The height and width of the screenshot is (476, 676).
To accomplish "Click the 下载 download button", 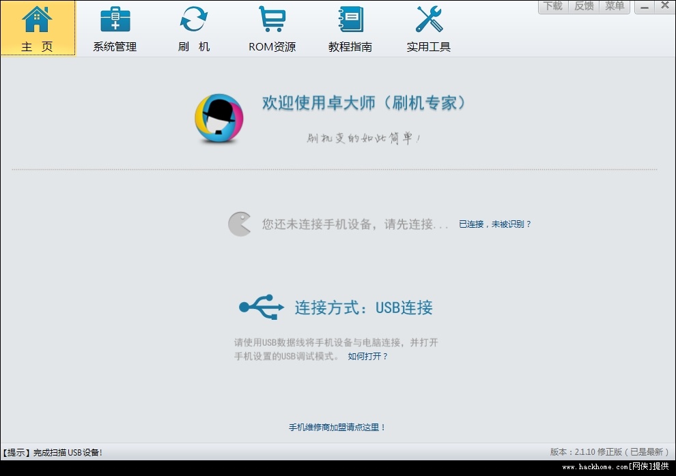I will (553, 6).
